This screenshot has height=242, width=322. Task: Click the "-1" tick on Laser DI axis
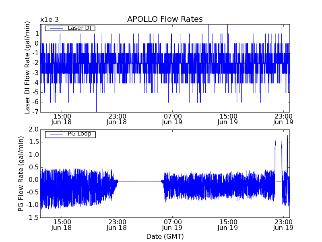(x=35, y=53)
